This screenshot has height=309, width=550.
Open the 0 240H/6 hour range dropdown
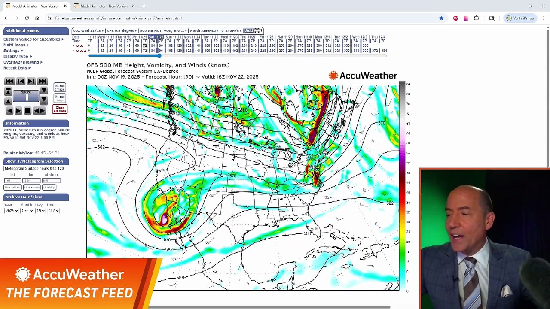point(232,30)
